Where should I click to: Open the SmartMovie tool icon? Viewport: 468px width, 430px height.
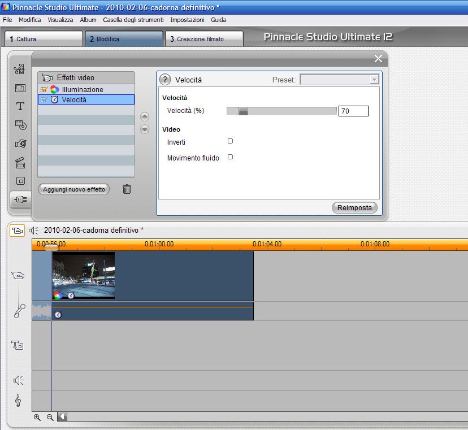pos(20,144)
